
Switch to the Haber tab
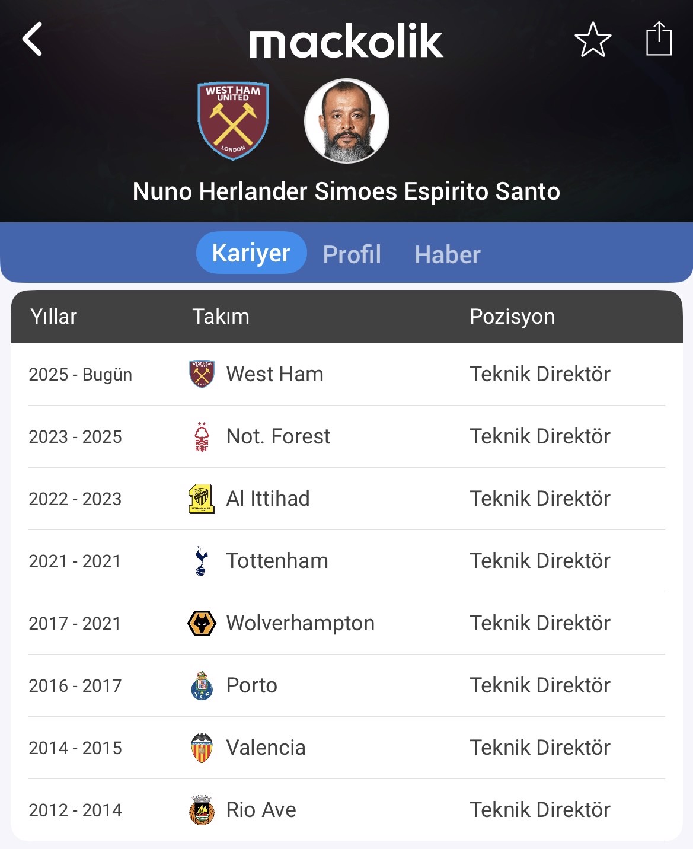pos(448,254)
